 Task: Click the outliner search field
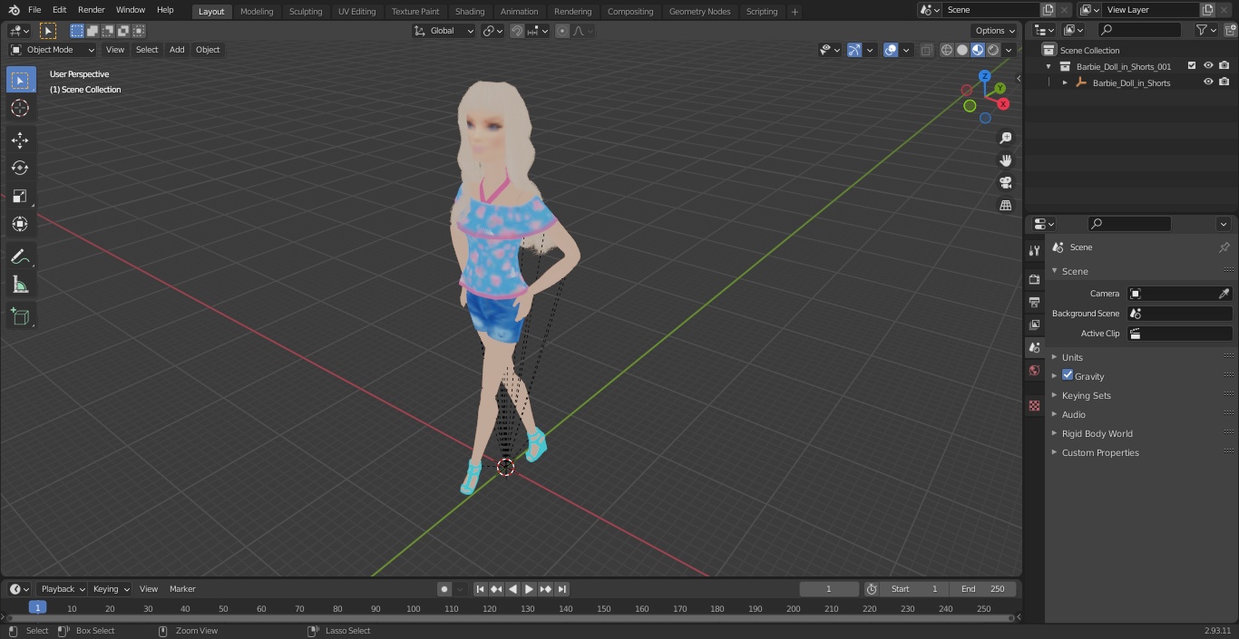[x=1138, y=30]
